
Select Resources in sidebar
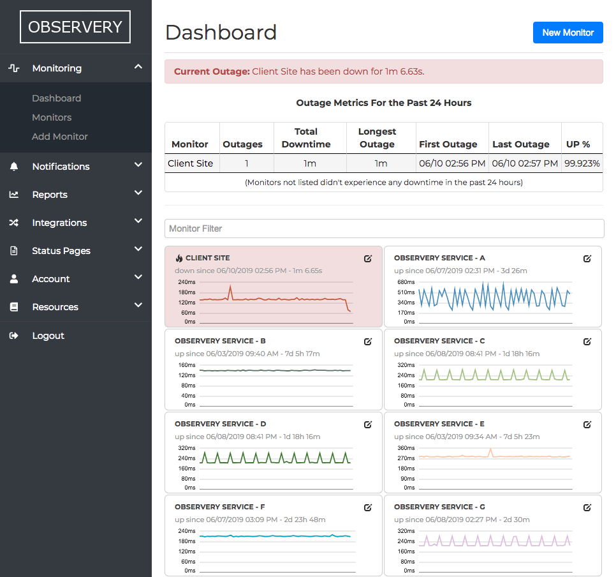[x=55, y=307]
